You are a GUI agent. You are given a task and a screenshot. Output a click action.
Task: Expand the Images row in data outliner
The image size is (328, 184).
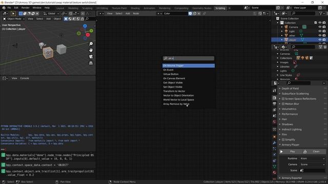click(x=278, y=62)
